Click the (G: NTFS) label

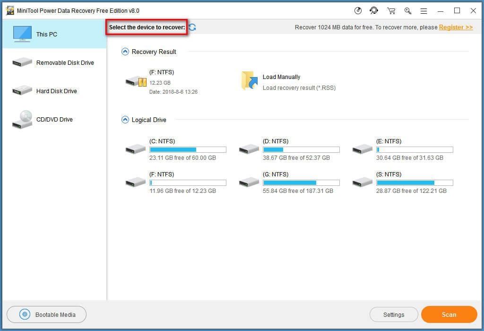pos(276,174)
